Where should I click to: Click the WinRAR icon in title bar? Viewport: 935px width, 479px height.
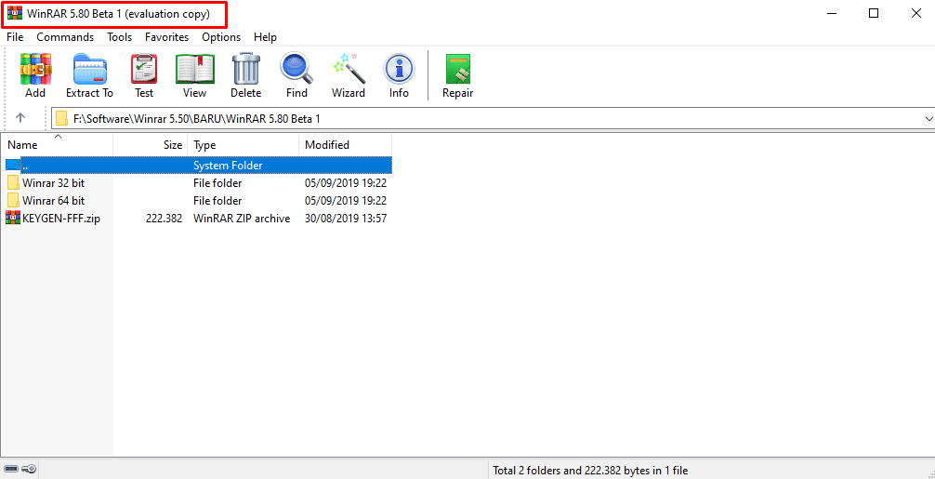coord(14,13)
